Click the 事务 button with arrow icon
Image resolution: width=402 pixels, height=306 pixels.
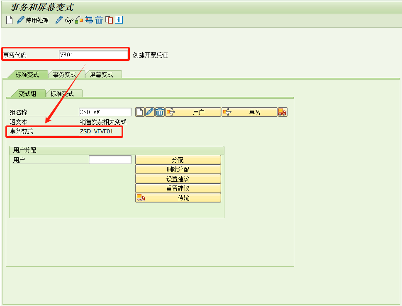pyautogui.click(x=249, y=112)
